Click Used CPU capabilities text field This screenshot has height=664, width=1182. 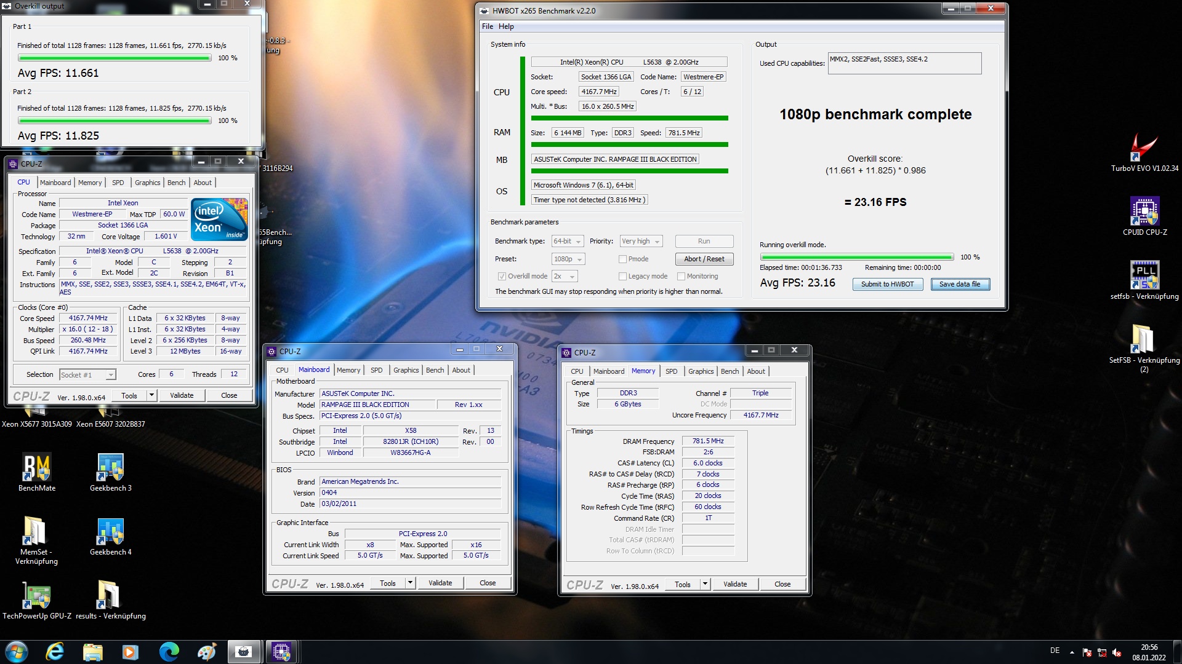(904, 63)
